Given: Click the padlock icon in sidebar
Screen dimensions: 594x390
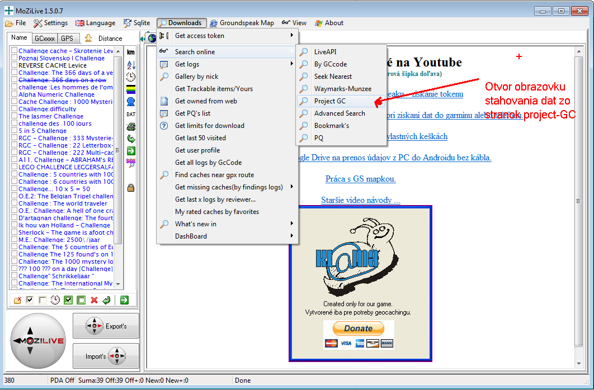Looking at the screenshot, I should (131, 188).
